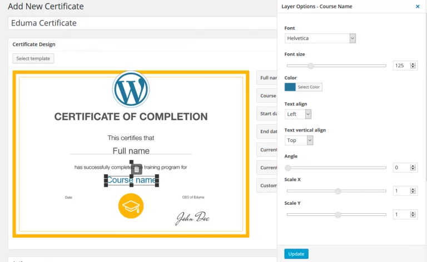Select the Full name text on certificate
This screenshot has height=262, width=427.
(x=131, y=150)
